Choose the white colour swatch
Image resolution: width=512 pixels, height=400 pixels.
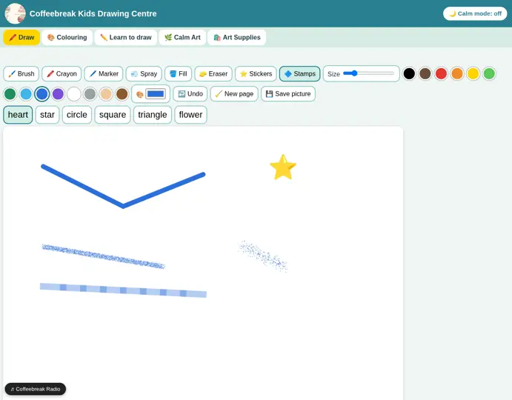74,94
